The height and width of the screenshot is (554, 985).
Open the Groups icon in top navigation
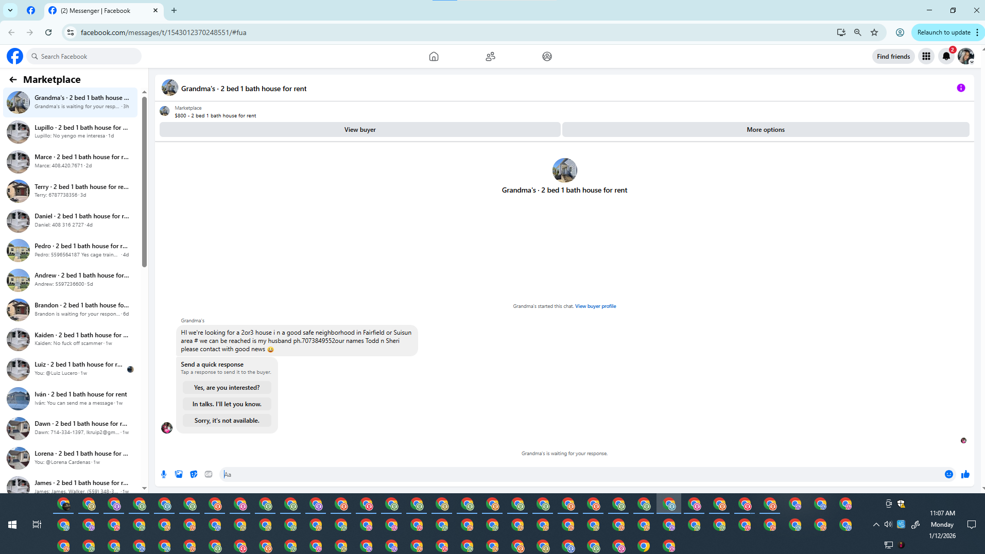(547, 57)
